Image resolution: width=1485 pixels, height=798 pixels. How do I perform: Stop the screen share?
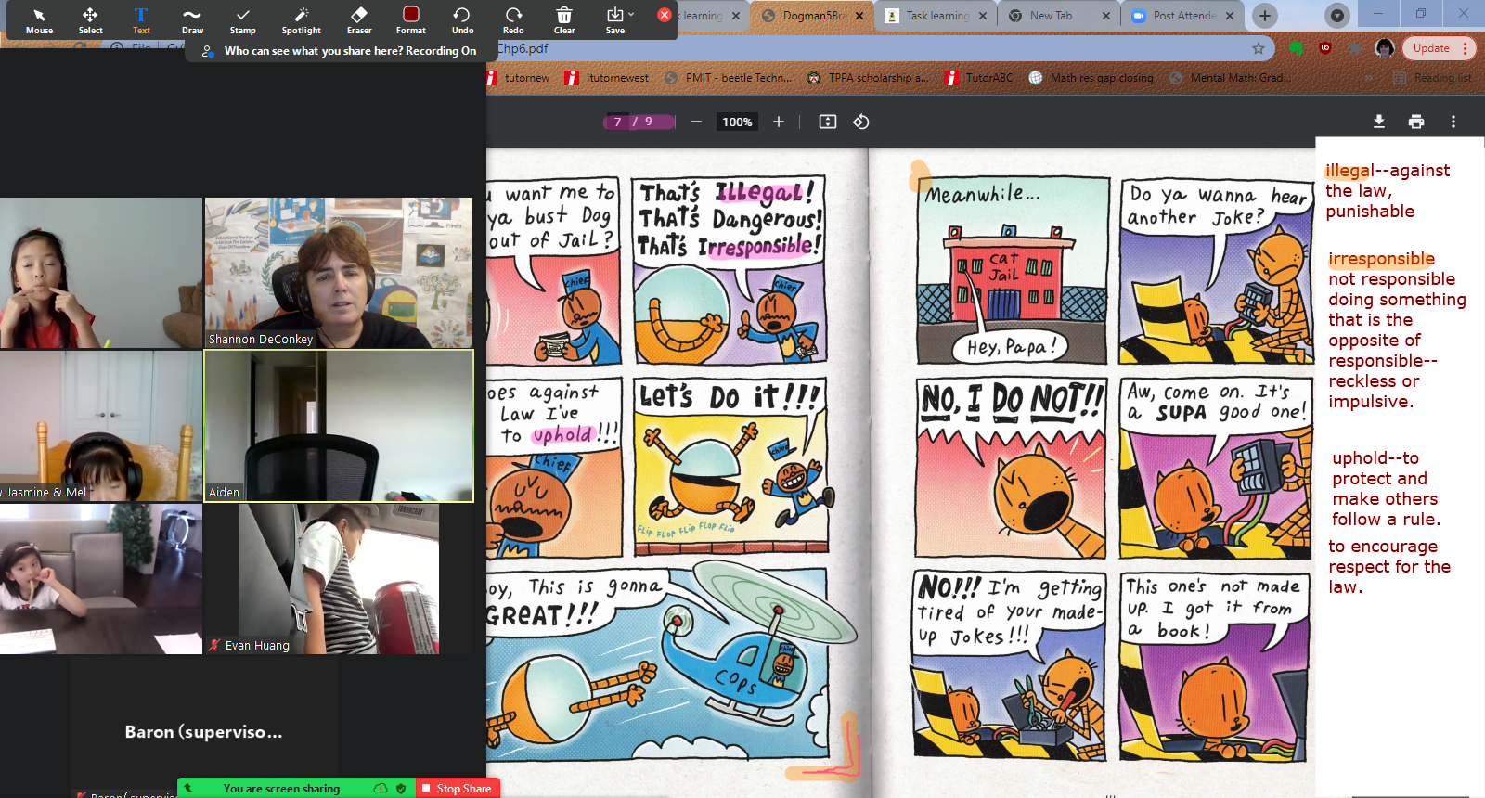click(458, 788)
